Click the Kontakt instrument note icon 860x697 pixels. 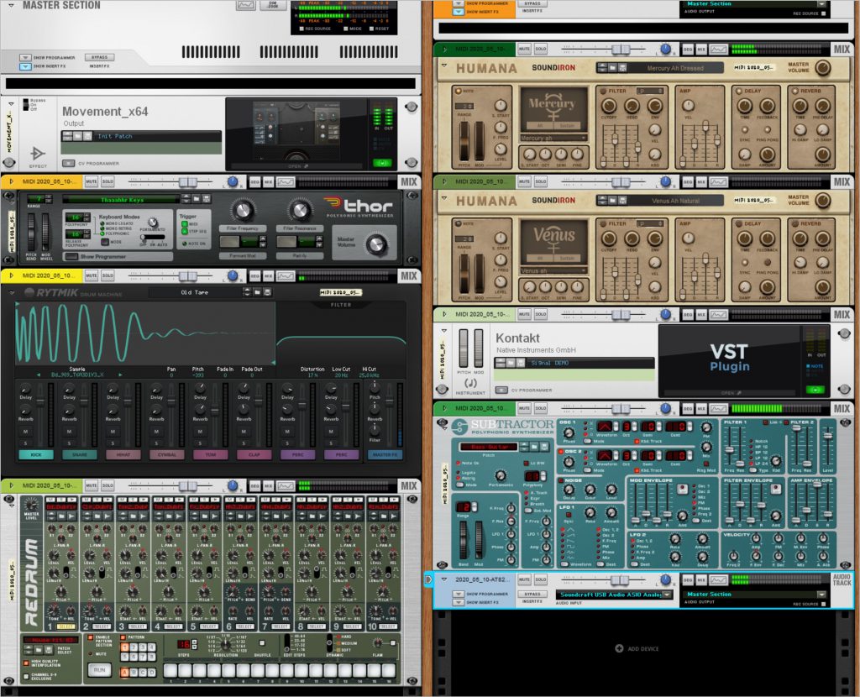470,383
